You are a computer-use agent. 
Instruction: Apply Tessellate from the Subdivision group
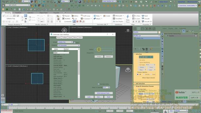click(x=117, y=19)
